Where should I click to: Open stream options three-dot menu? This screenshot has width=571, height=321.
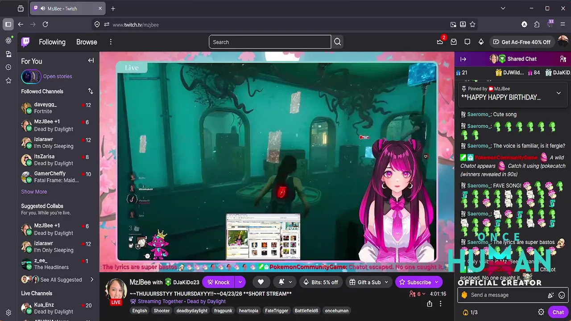[440, 304]
